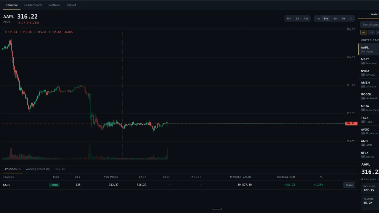379x213 pixels.
Task: Select the 1D timeframe
Action: pos(351,19)
